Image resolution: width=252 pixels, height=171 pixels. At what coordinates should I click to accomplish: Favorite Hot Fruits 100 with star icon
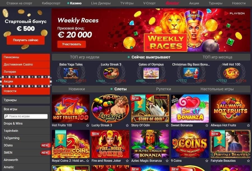(x=87, y=125)
